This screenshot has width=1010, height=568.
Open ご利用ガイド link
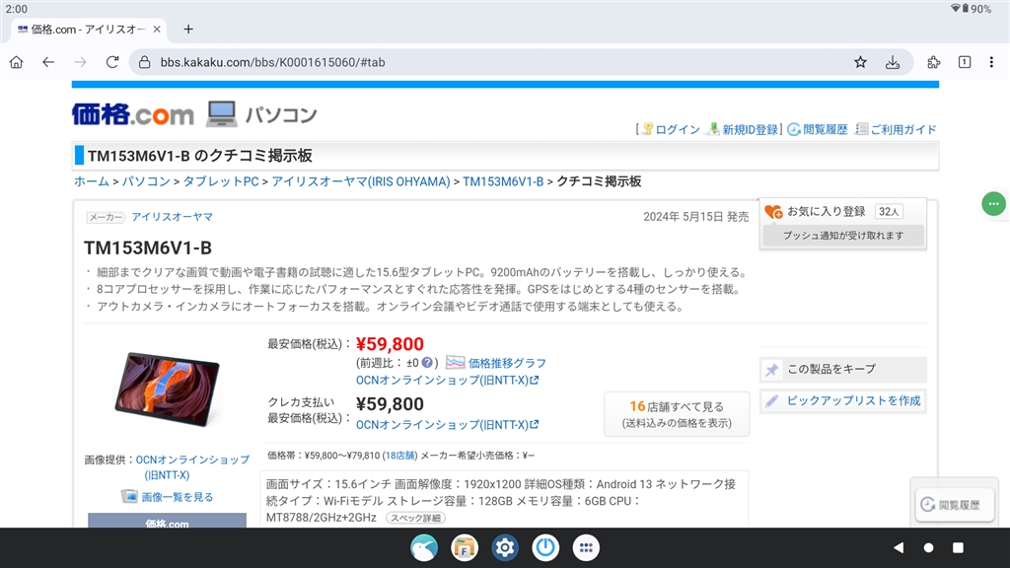[903, 129]
